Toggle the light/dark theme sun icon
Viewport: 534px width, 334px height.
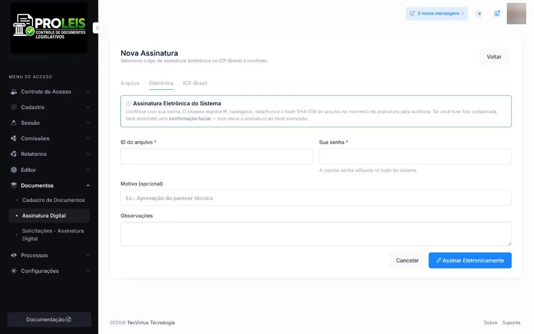pyautogui.click(x=479, y=14)
